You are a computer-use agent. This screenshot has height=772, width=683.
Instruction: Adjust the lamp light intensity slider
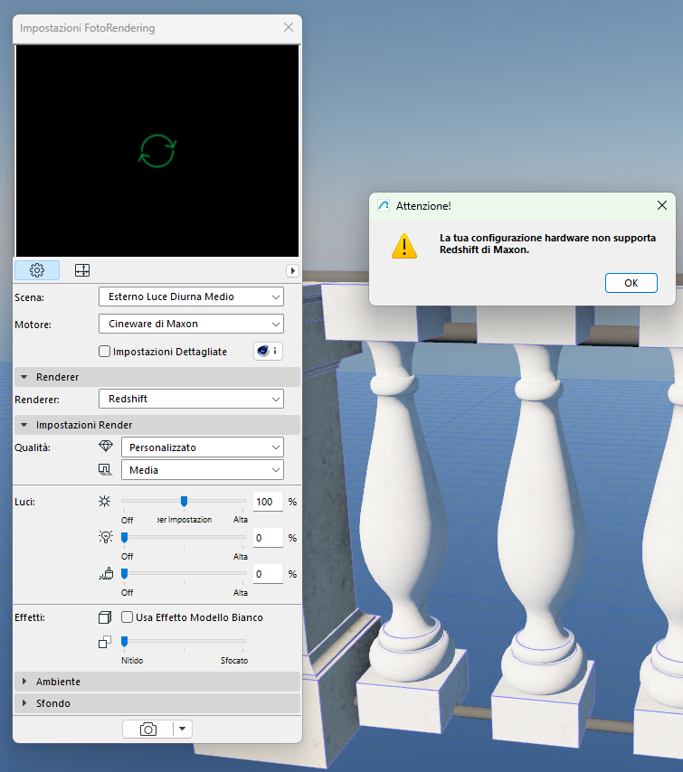click(x=184, y=538)
